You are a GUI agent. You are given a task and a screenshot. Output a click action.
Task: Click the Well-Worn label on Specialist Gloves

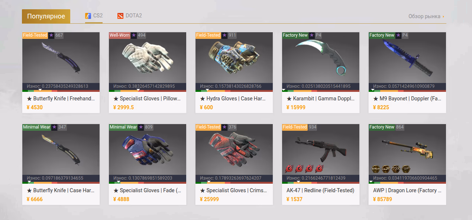pos(120,35)
